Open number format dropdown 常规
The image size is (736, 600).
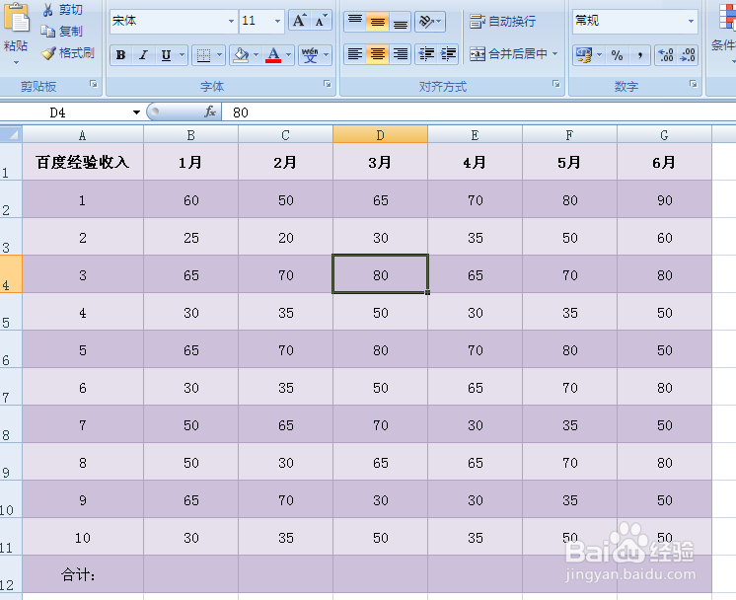(x=691, y=21)
